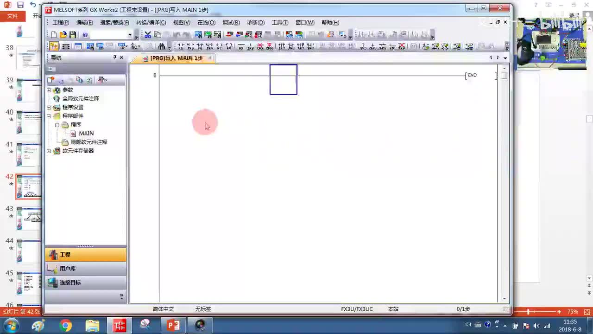
Task: Open the 转换/编译 menu
Action: tap(151, 23)
